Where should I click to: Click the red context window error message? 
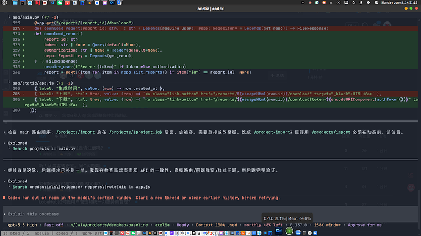pyautogui.click(x=143, y=198)
